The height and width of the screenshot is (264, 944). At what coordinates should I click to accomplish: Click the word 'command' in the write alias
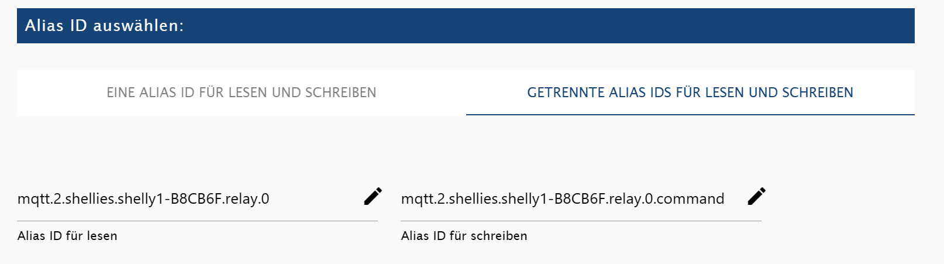point(690,199)
